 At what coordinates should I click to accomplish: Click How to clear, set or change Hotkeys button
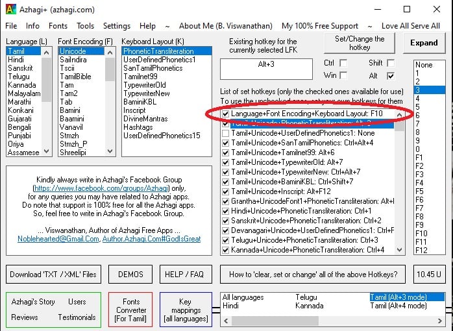[x=313, y=274]
